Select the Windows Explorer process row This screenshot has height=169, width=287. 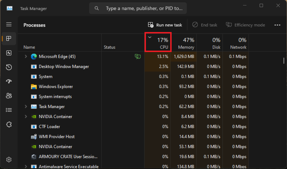point(56,87)
